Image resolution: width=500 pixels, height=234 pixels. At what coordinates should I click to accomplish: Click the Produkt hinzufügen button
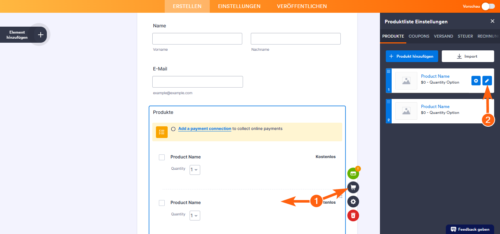click(x=412, y=56)
